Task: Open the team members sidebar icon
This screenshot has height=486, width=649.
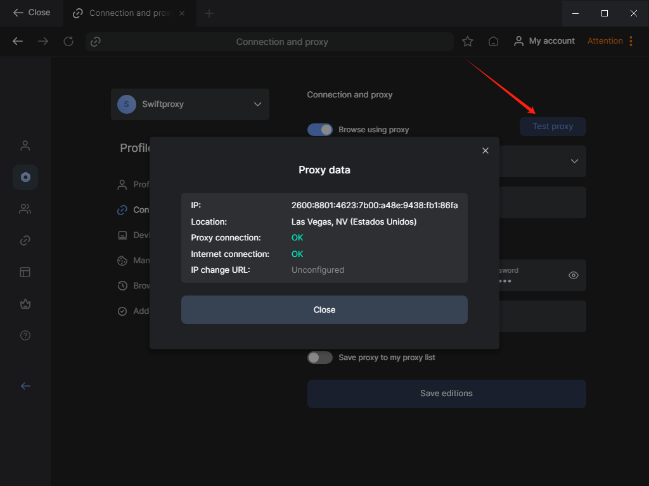Action: (x=25, y=209)
